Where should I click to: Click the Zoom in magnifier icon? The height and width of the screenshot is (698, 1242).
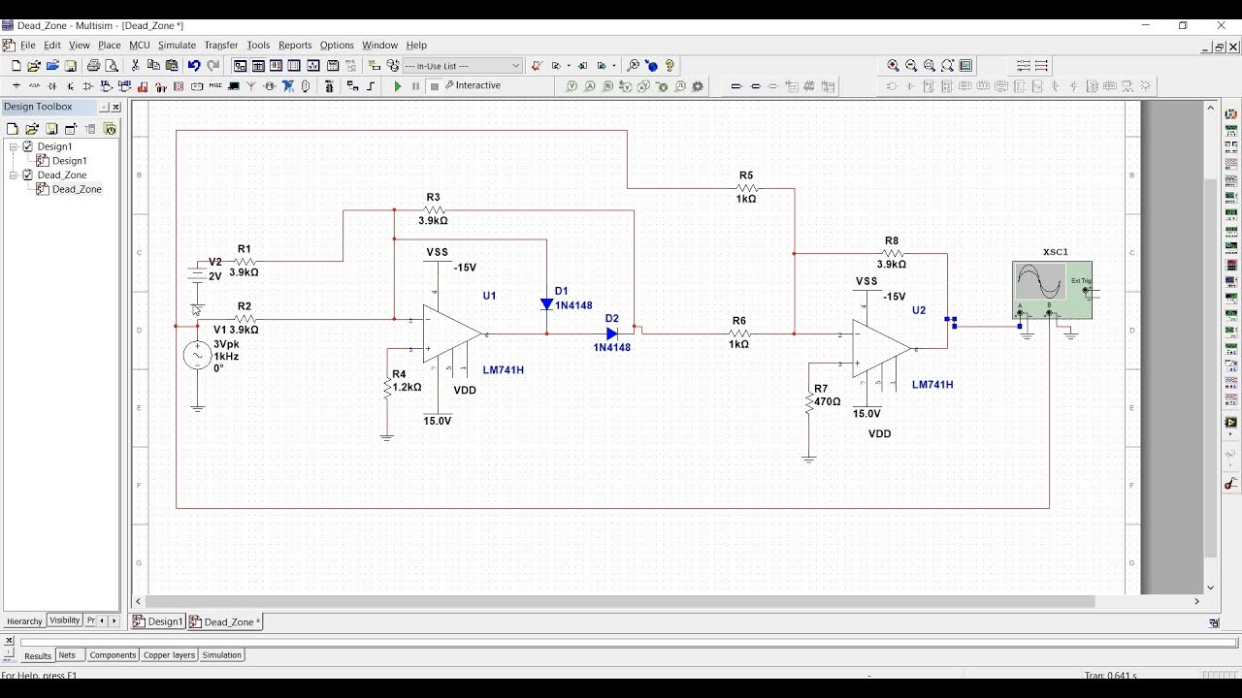click(893, 66)
